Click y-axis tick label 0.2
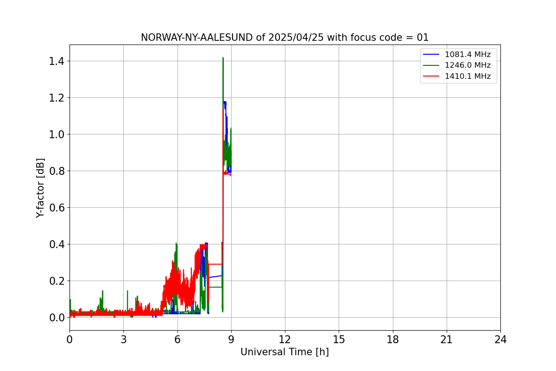The image size is (556, 371). click(x=57, y=281)
